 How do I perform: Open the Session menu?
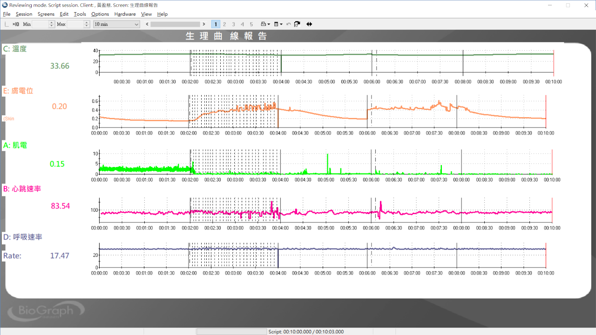[24, 14]
